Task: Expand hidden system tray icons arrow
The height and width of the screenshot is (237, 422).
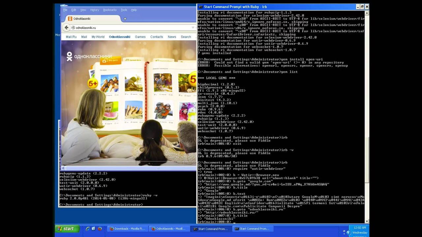Action: pos(348,232)
